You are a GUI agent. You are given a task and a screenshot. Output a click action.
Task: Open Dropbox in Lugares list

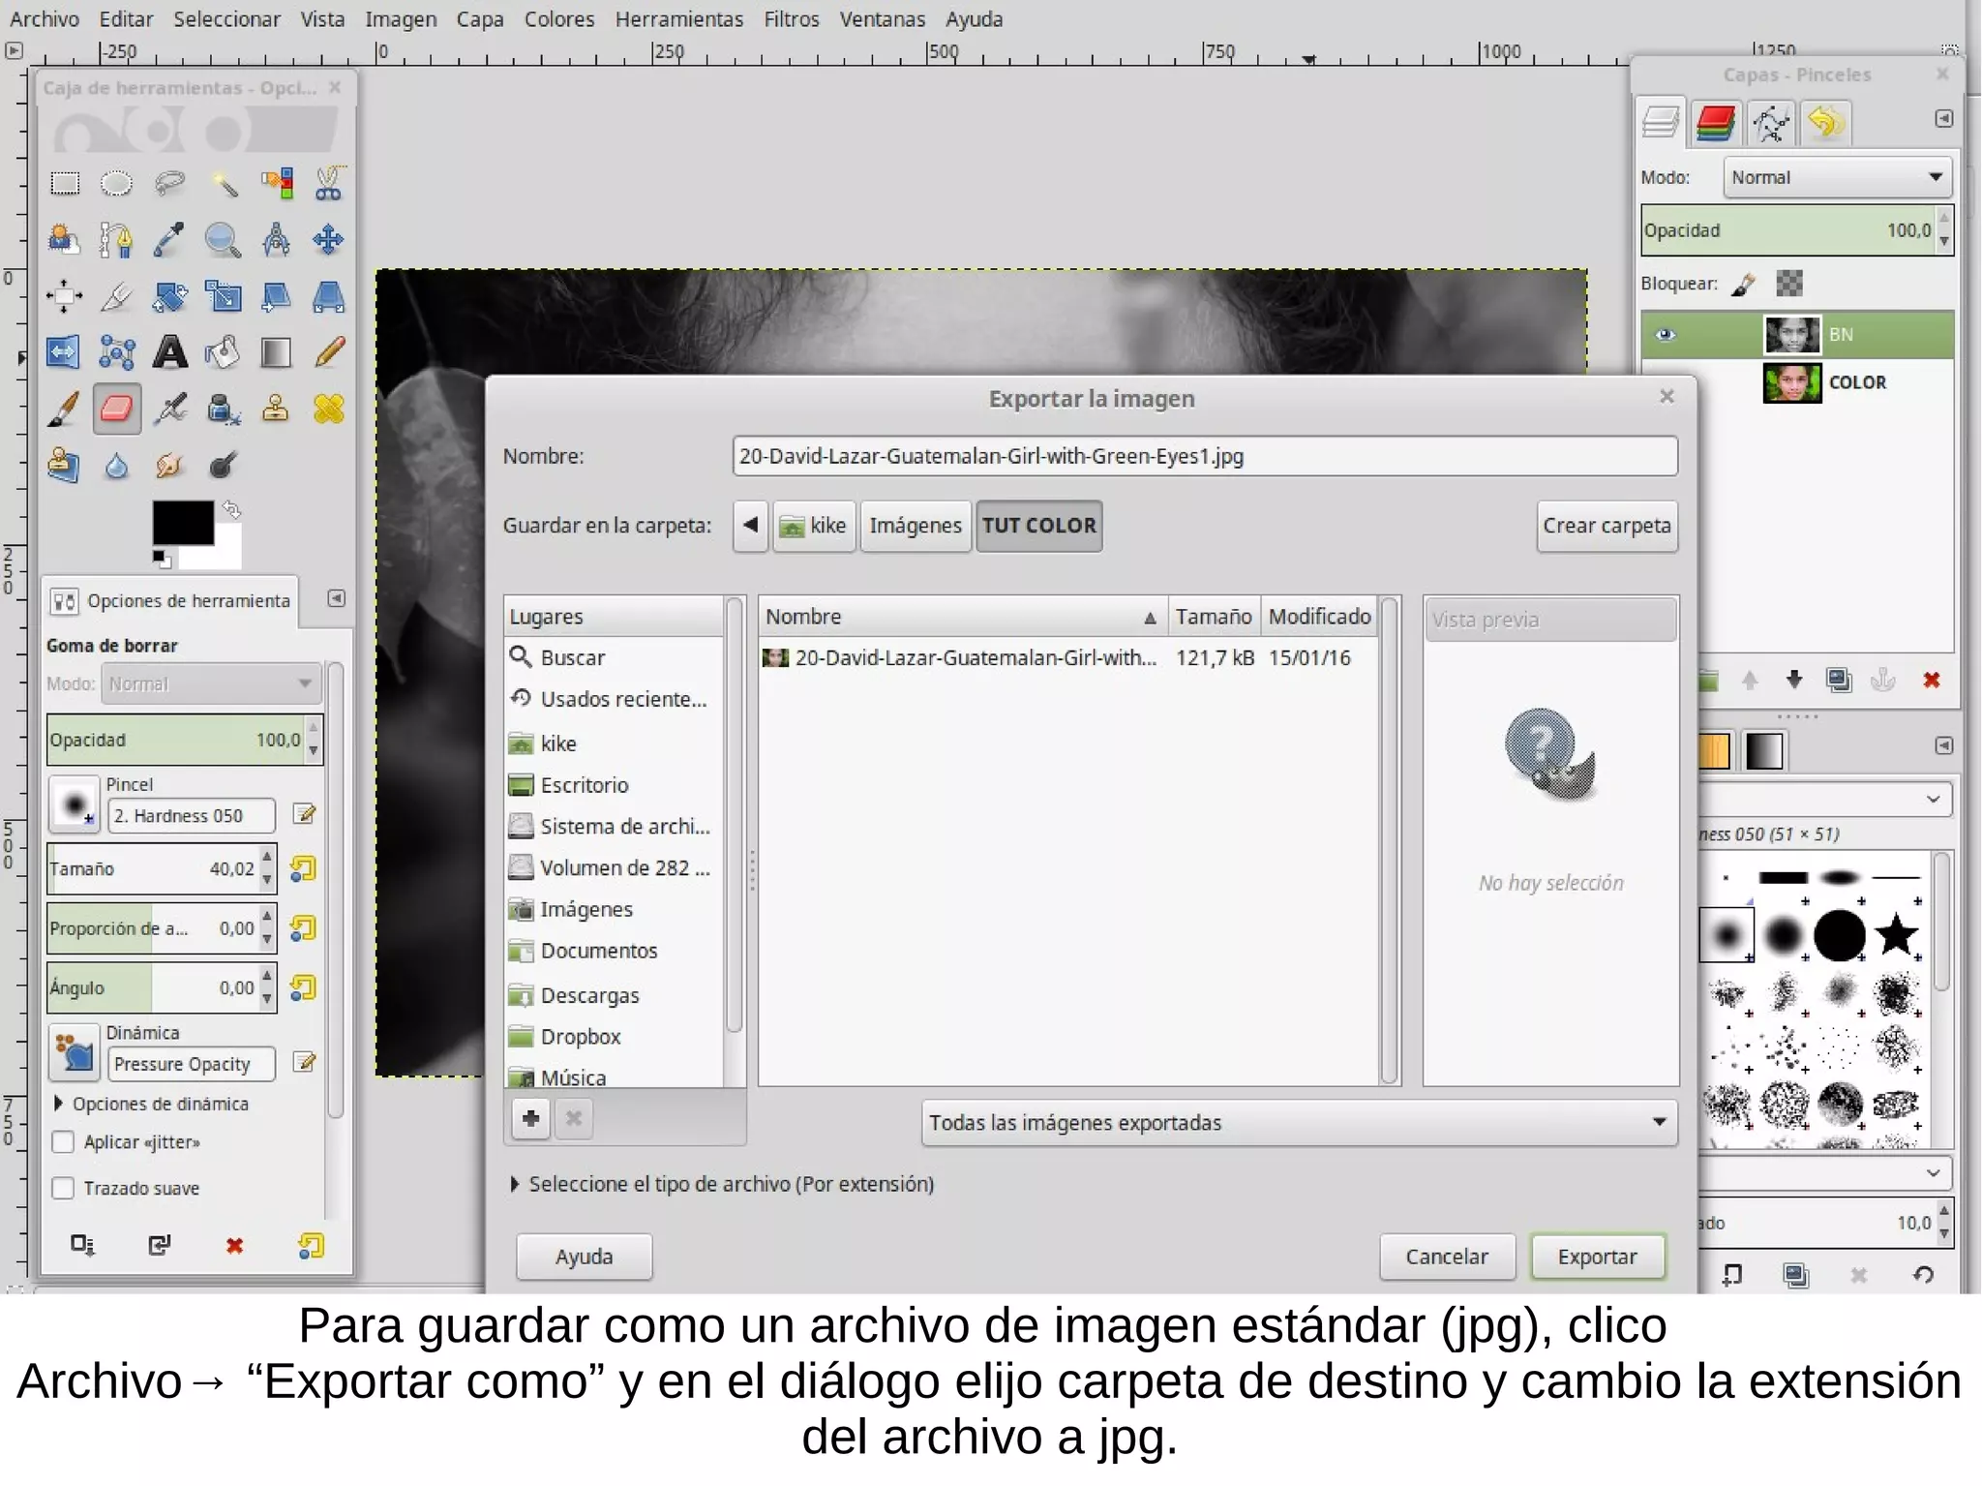click(581, 1037)
